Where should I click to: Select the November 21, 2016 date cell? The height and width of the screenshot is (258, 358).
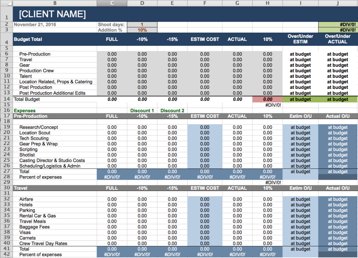[x=35, y=25]
